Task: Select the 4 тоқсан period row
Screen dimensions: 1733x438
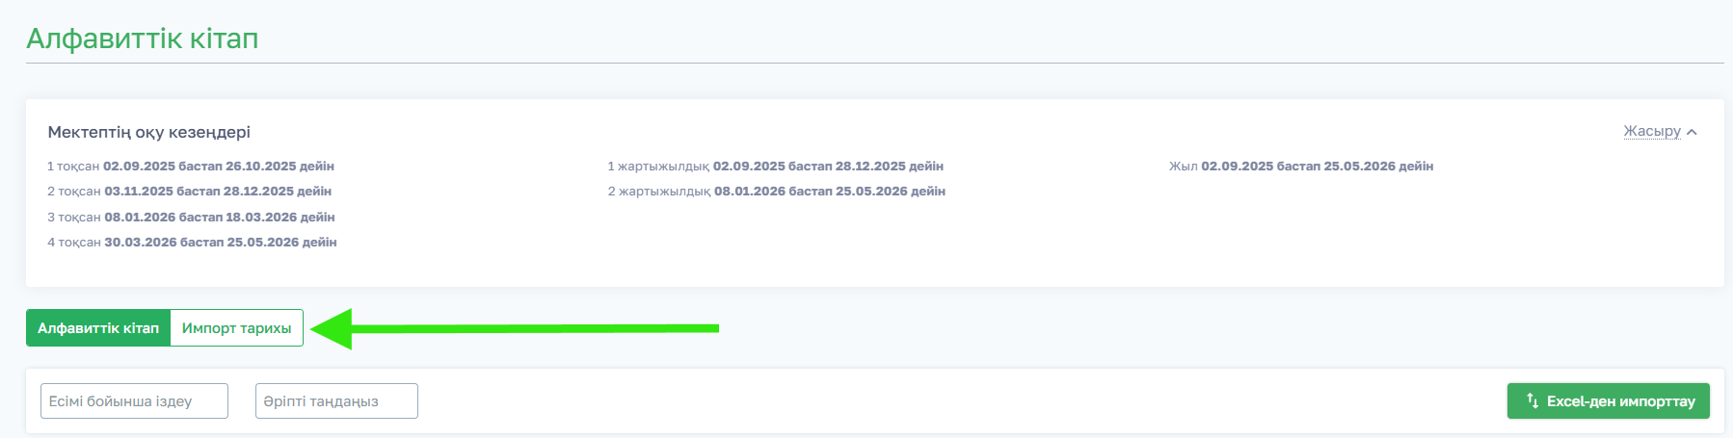Action: point(192,243)
